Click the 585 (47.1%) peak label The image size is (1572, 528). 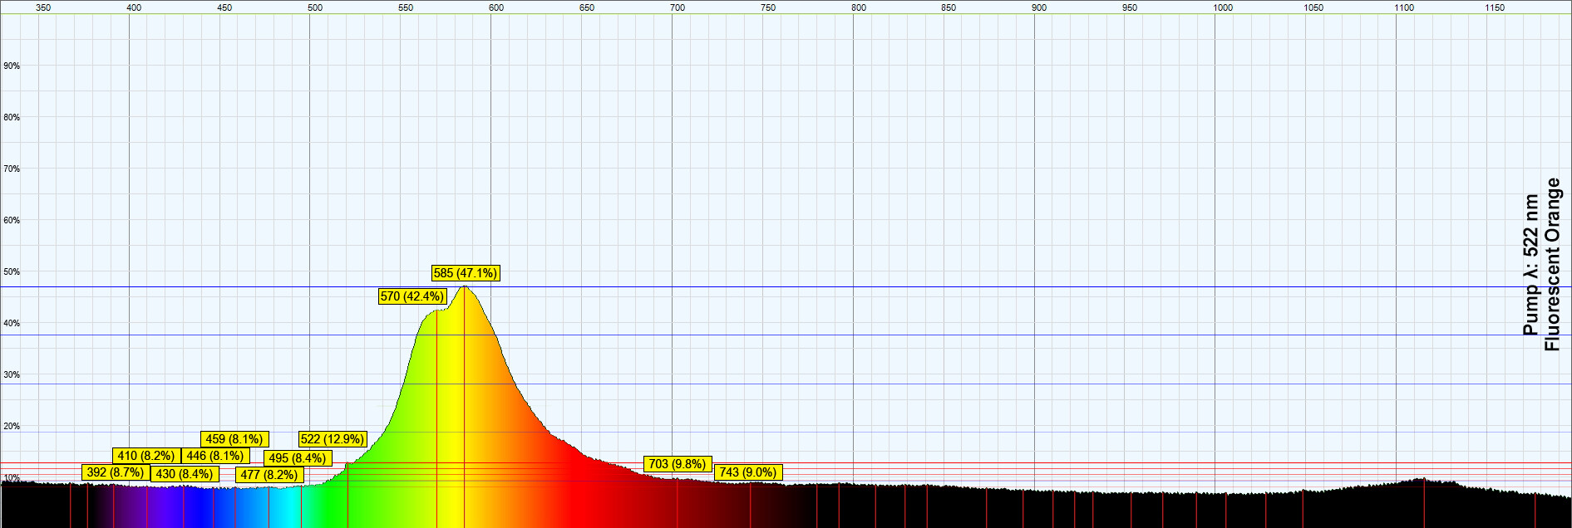pos(466,273)
